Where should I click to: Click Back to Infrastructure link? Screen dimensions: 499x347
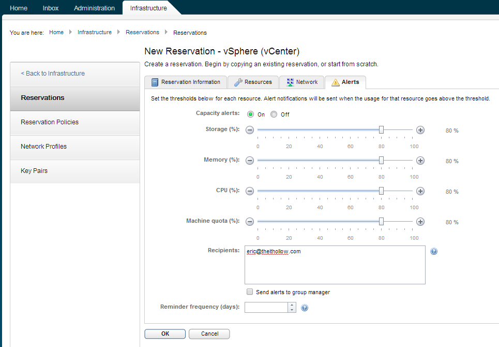coord(53,74)
